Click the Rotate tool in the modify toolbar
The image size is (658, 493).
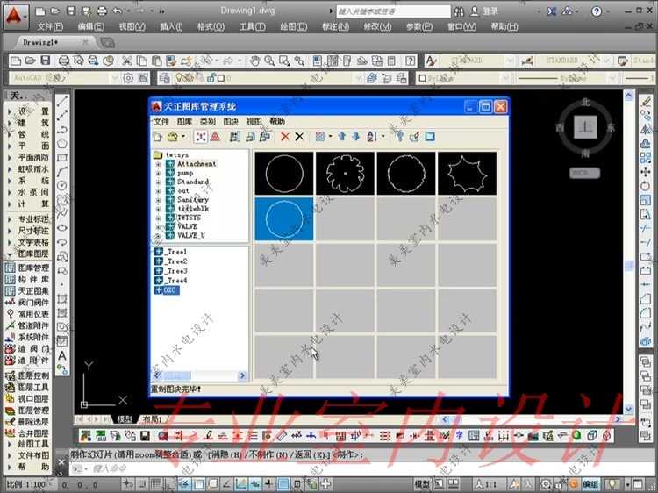[646, 186]
